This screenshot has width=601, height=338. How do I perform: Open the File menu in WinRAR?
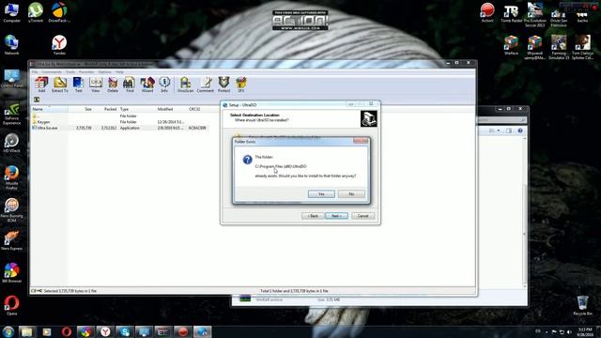click(x=35, y=72)
